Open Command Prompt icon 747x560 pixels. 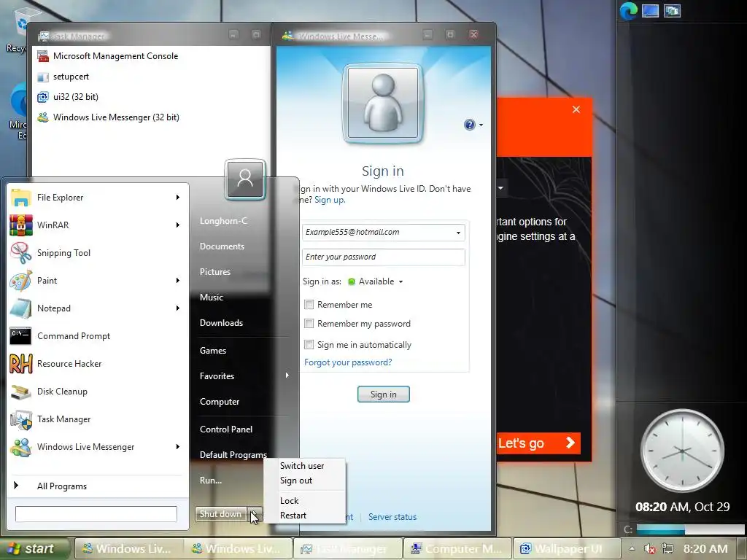click(x=20, y=335)
